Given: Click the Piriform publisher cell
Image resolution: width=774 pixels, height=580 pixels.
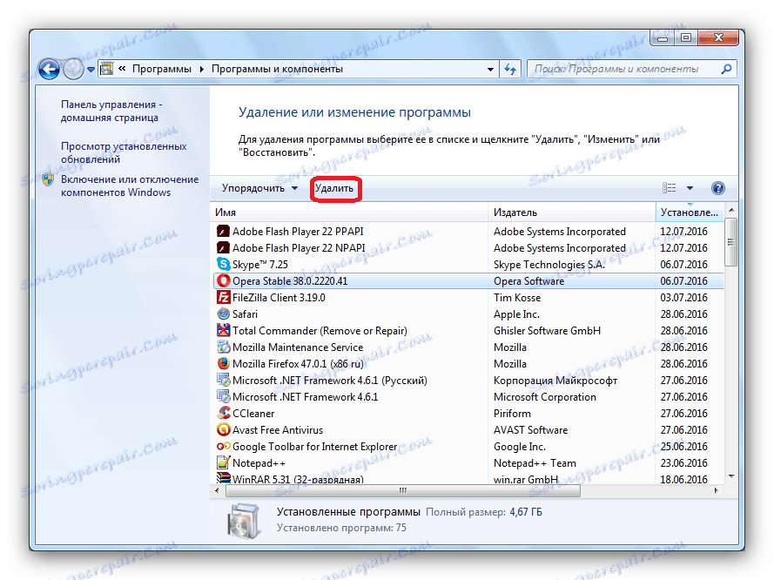Looking at the screenshot, I should pos(512,413).
